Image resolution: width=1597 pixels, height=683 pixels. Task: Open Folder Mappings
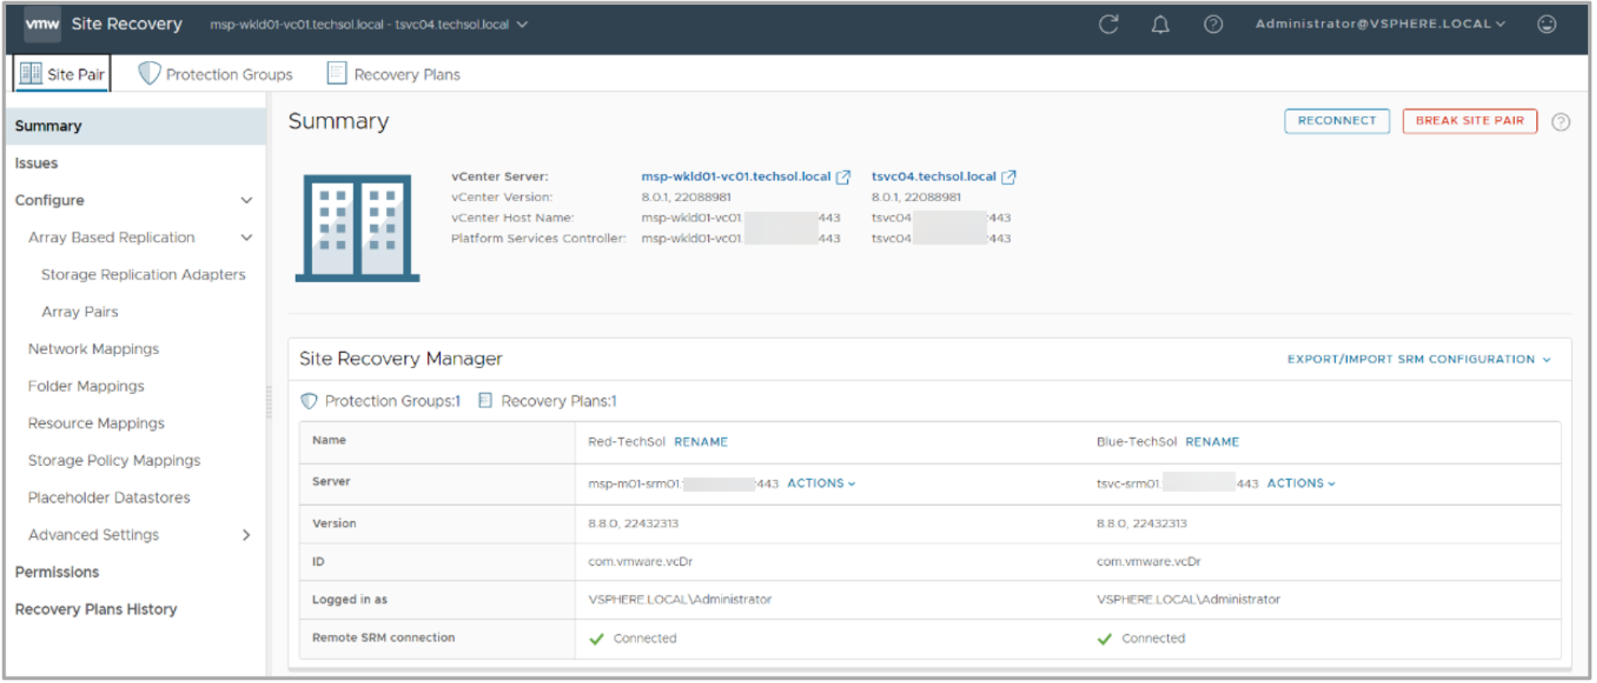[x=85, y=386]
